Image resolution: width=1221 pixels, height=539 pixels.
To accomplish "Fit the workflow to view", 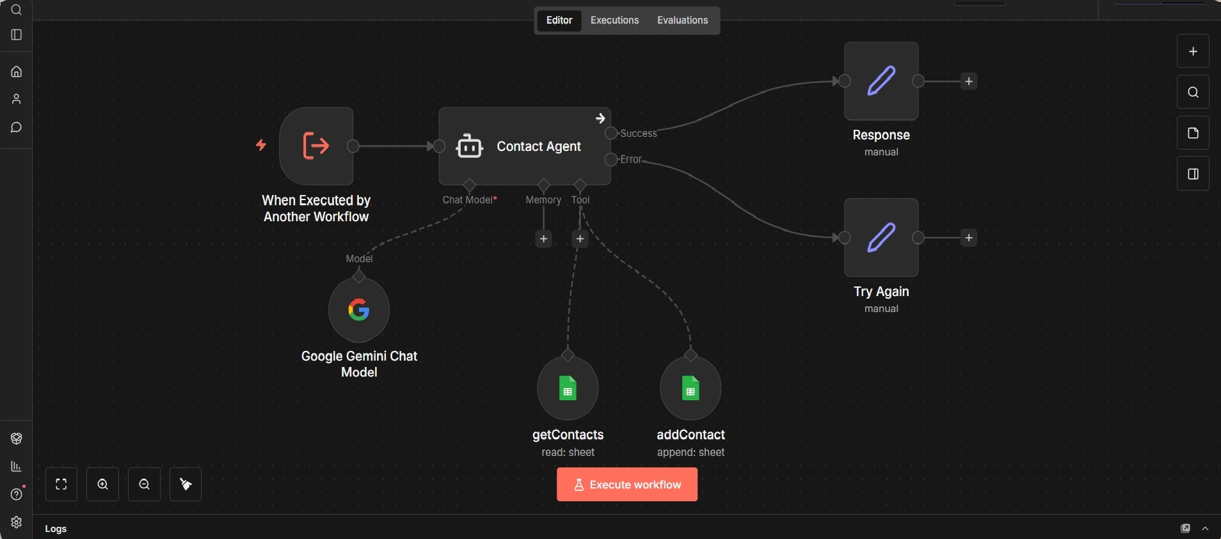I will click(x=61, y=485).
